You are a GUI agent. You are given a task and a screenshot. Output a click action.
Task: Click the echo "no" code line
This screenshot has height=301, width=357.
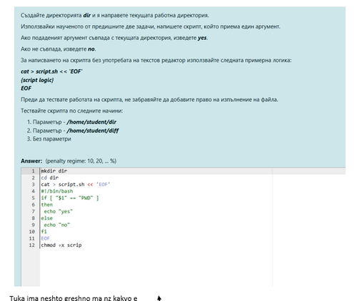click(x=57, y=225)
